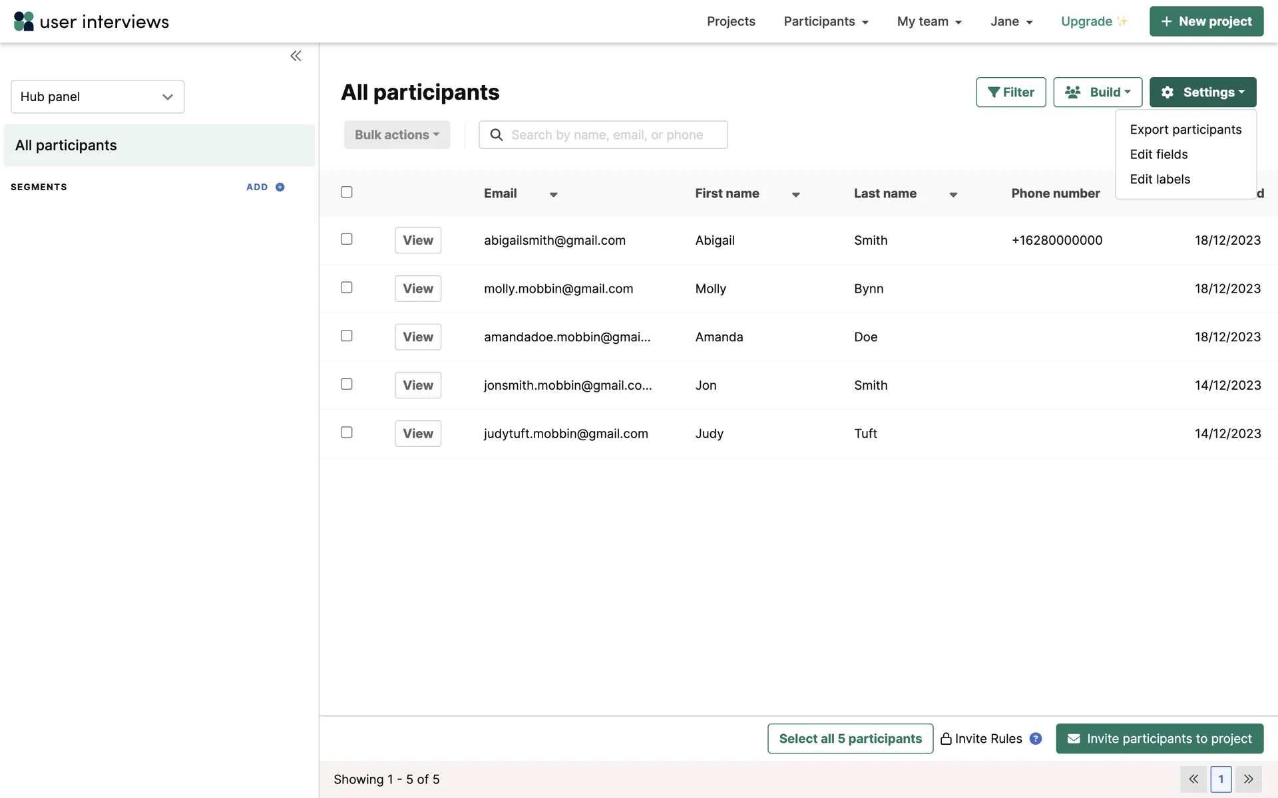
Task: Tick the checkbox for Judy Tuft
Action: click(x=347, y=432)
